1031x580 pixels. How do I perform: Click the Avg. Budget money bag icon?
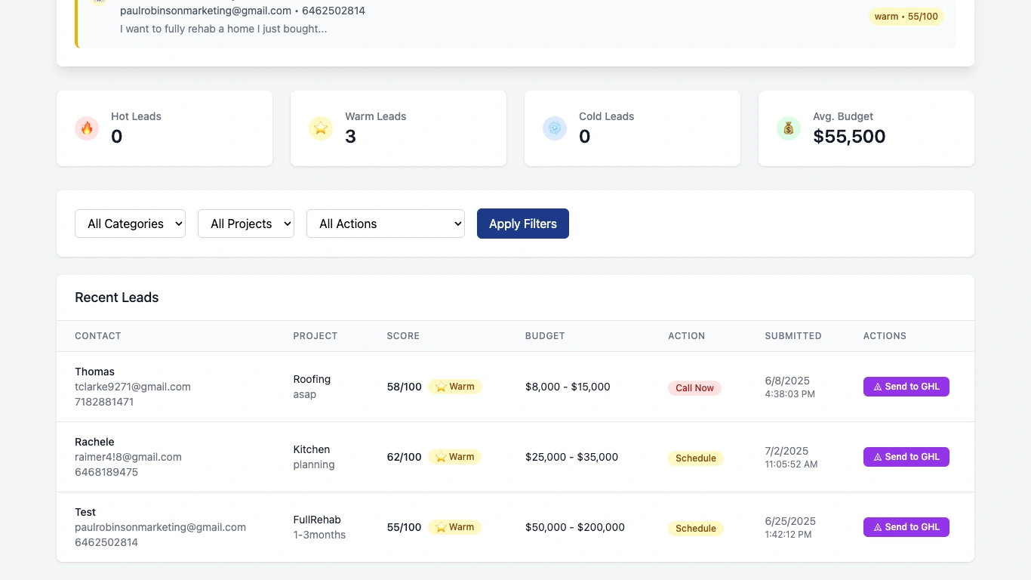coord(789,128)
